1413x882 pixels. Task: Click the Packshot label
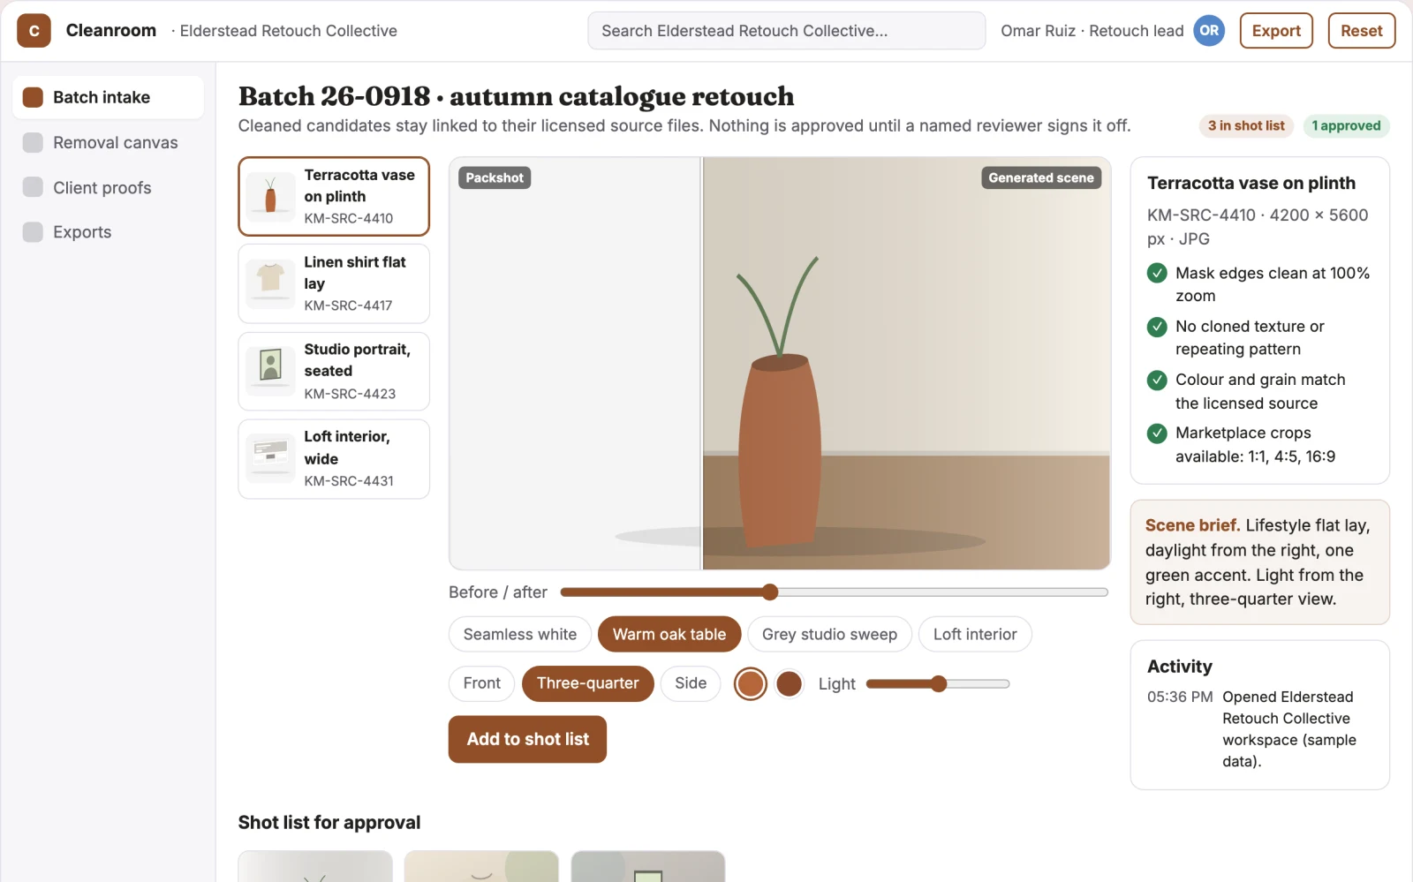point(495,177)
